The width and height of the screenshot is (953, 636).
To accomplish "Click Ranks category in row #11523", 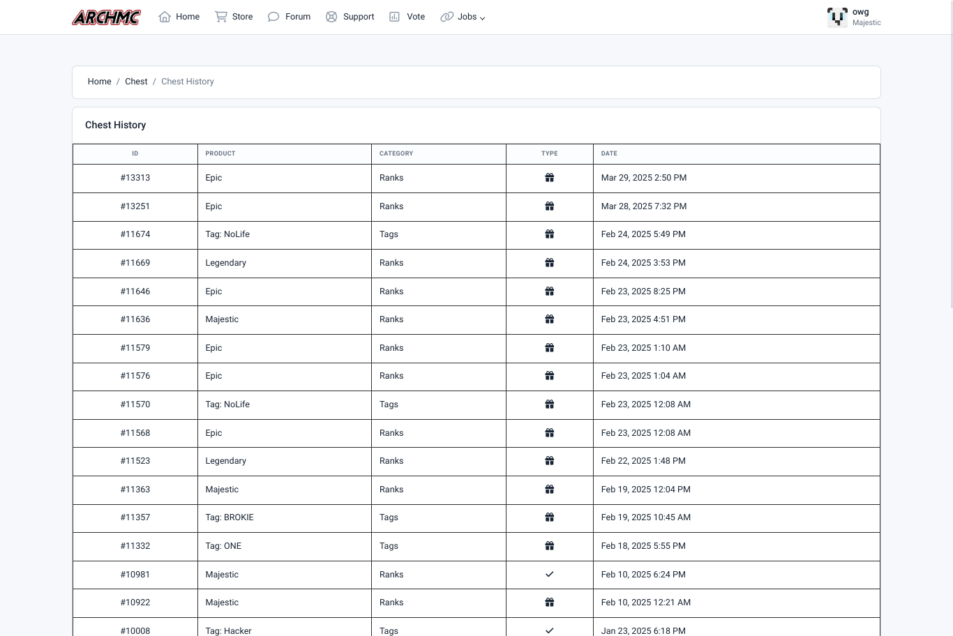I will click(391, 461).
